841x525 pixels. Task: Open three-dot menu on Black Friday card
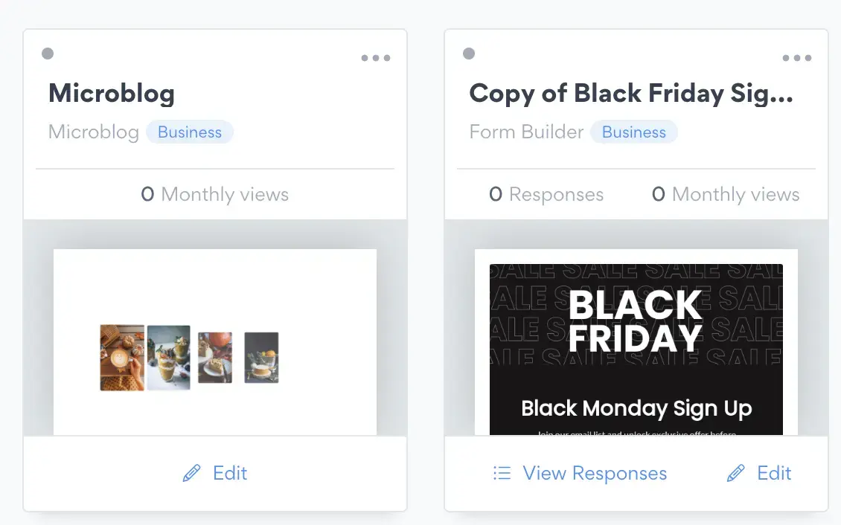(796, 58)
